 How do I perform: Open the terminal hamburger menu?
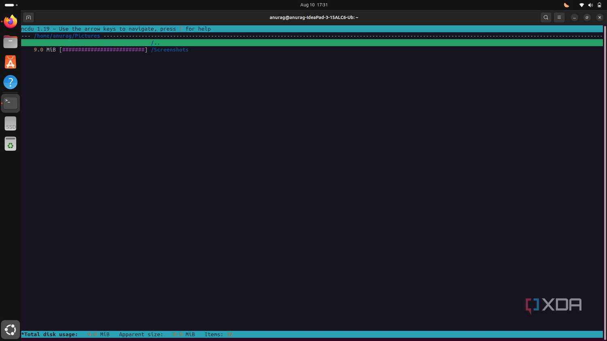559,17
